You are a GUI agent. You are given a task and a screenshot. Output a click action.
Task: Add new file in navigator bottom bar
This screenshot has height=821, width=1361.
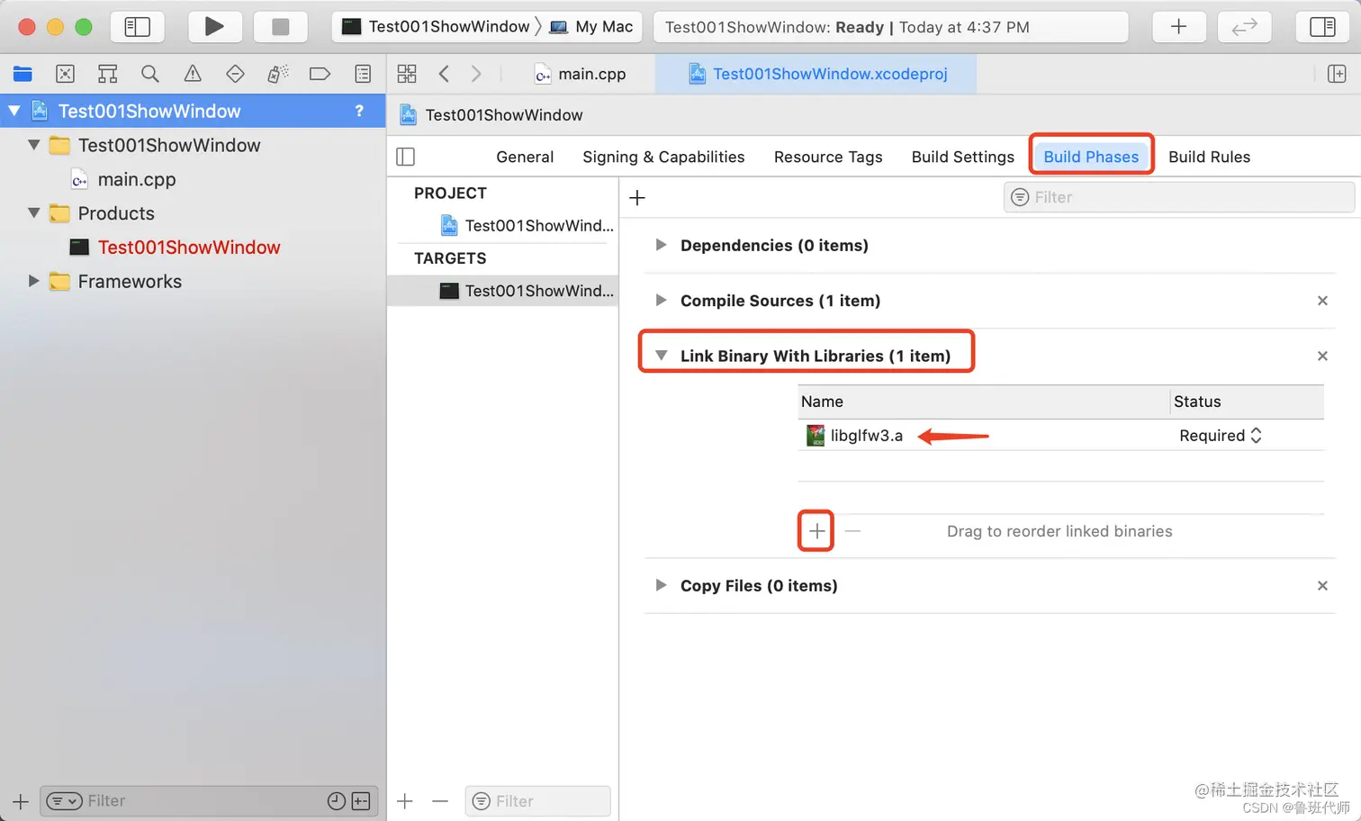tap(20, 800)
